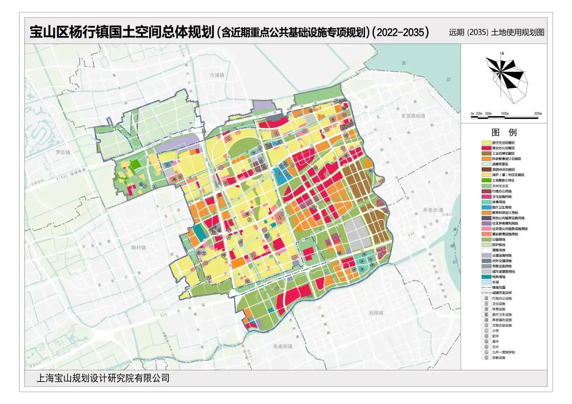Click the 罗店镇 label on the map

(63, 152)
